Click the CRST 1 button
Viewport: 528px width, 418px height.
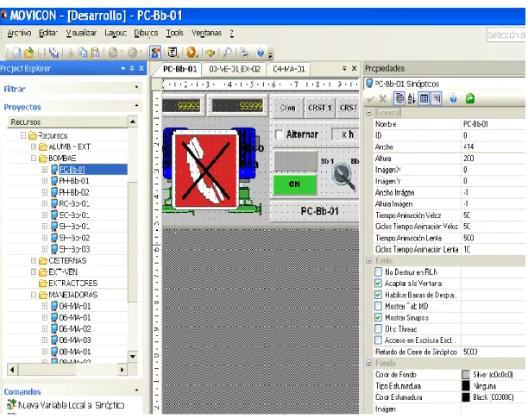click(319, 108)
